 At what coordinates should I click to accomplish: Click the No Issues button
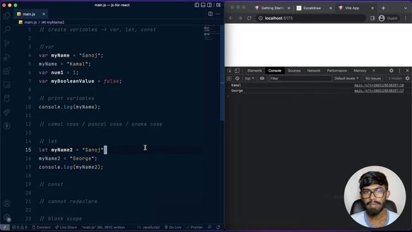click(373, 79)
